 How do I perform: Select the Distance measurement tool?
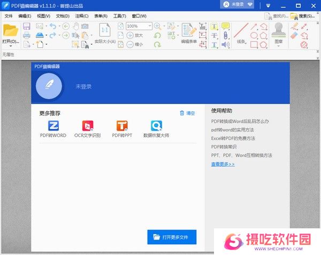click(x=304, y=26)
